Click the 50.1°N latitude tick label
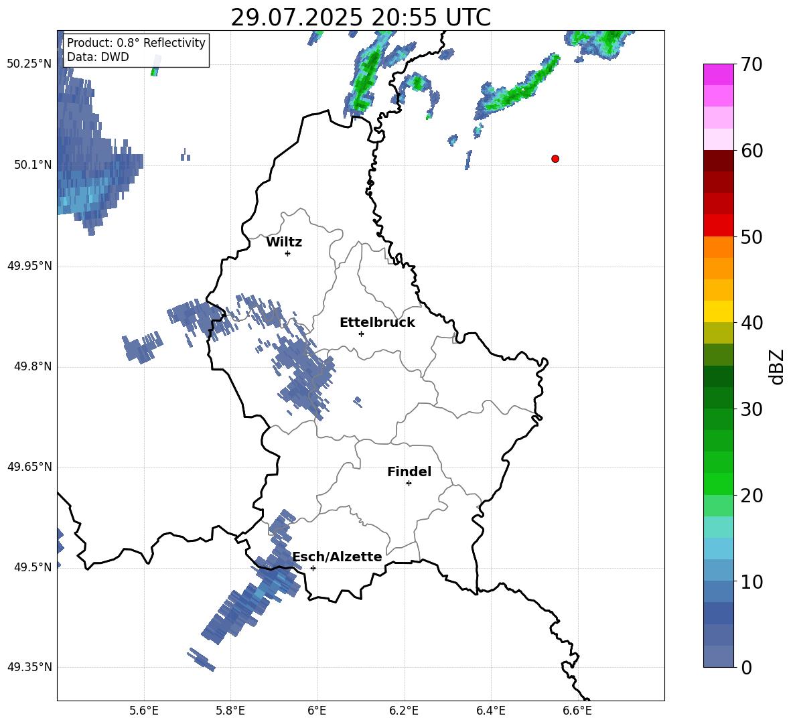Viewport: 793px width, 724px height. coord(33,165)
